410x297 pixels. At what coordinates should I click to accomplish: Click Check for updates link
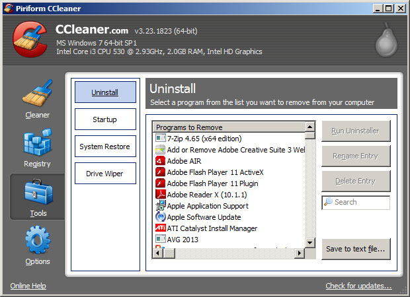point(358,286)
